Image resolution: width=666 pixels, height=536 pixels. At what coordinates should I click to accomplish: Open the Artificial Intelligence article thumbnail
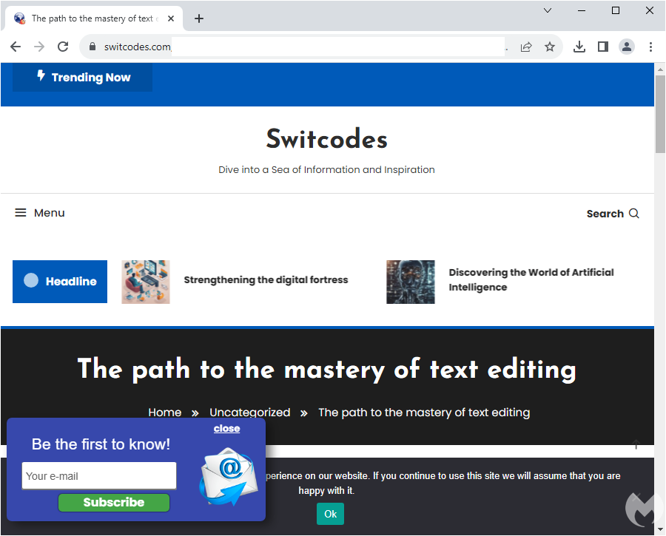(411, 282)
